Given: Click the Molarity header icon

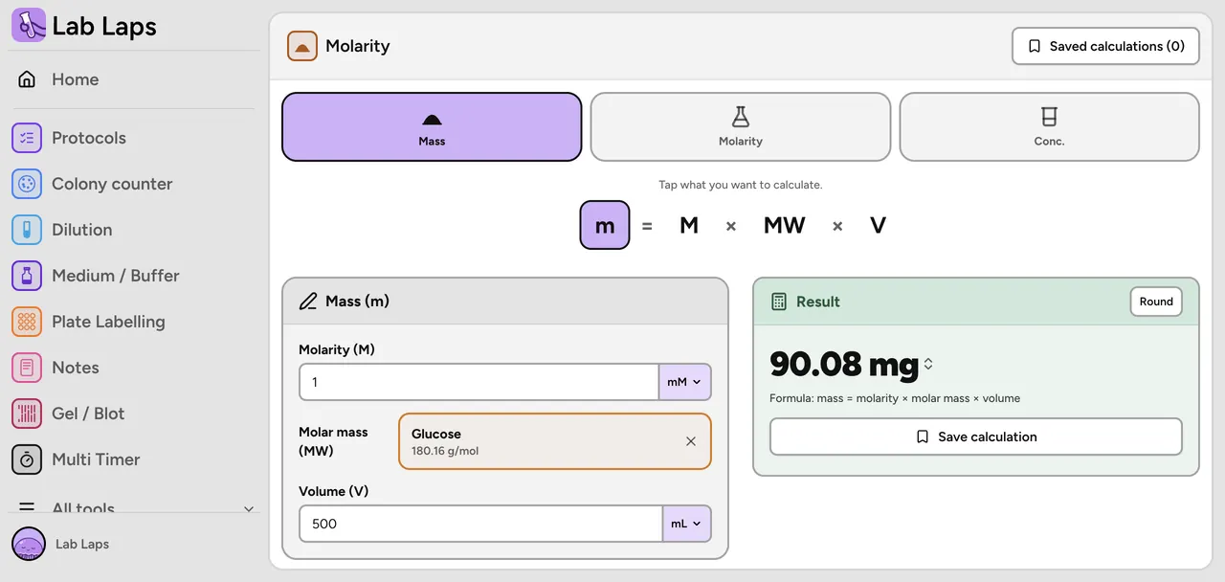Looking at the screenshot, I should click(302, 46).
